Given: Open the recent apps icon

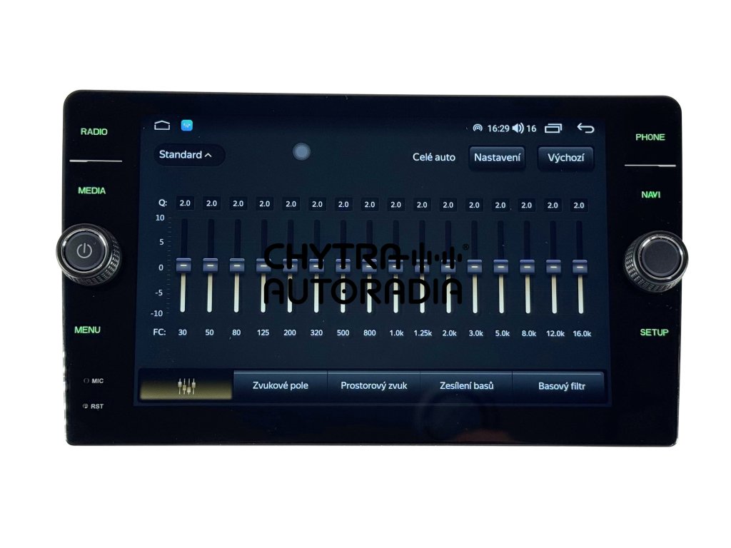Looking at the screenshot, I should 553,128.
